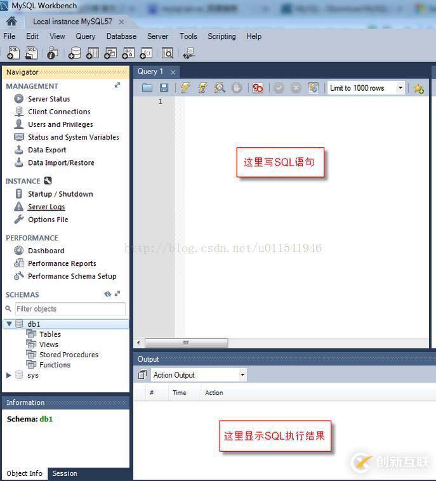Save snippet with the star icon
This screenshot has height=481, width=436.
coord(418,88)
